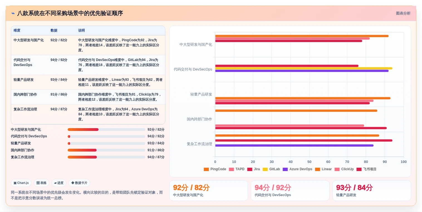The width and height of the screenshot is (422, 212).
Task: Toggle the Azure DevOps legend entry
Action: 297,169
